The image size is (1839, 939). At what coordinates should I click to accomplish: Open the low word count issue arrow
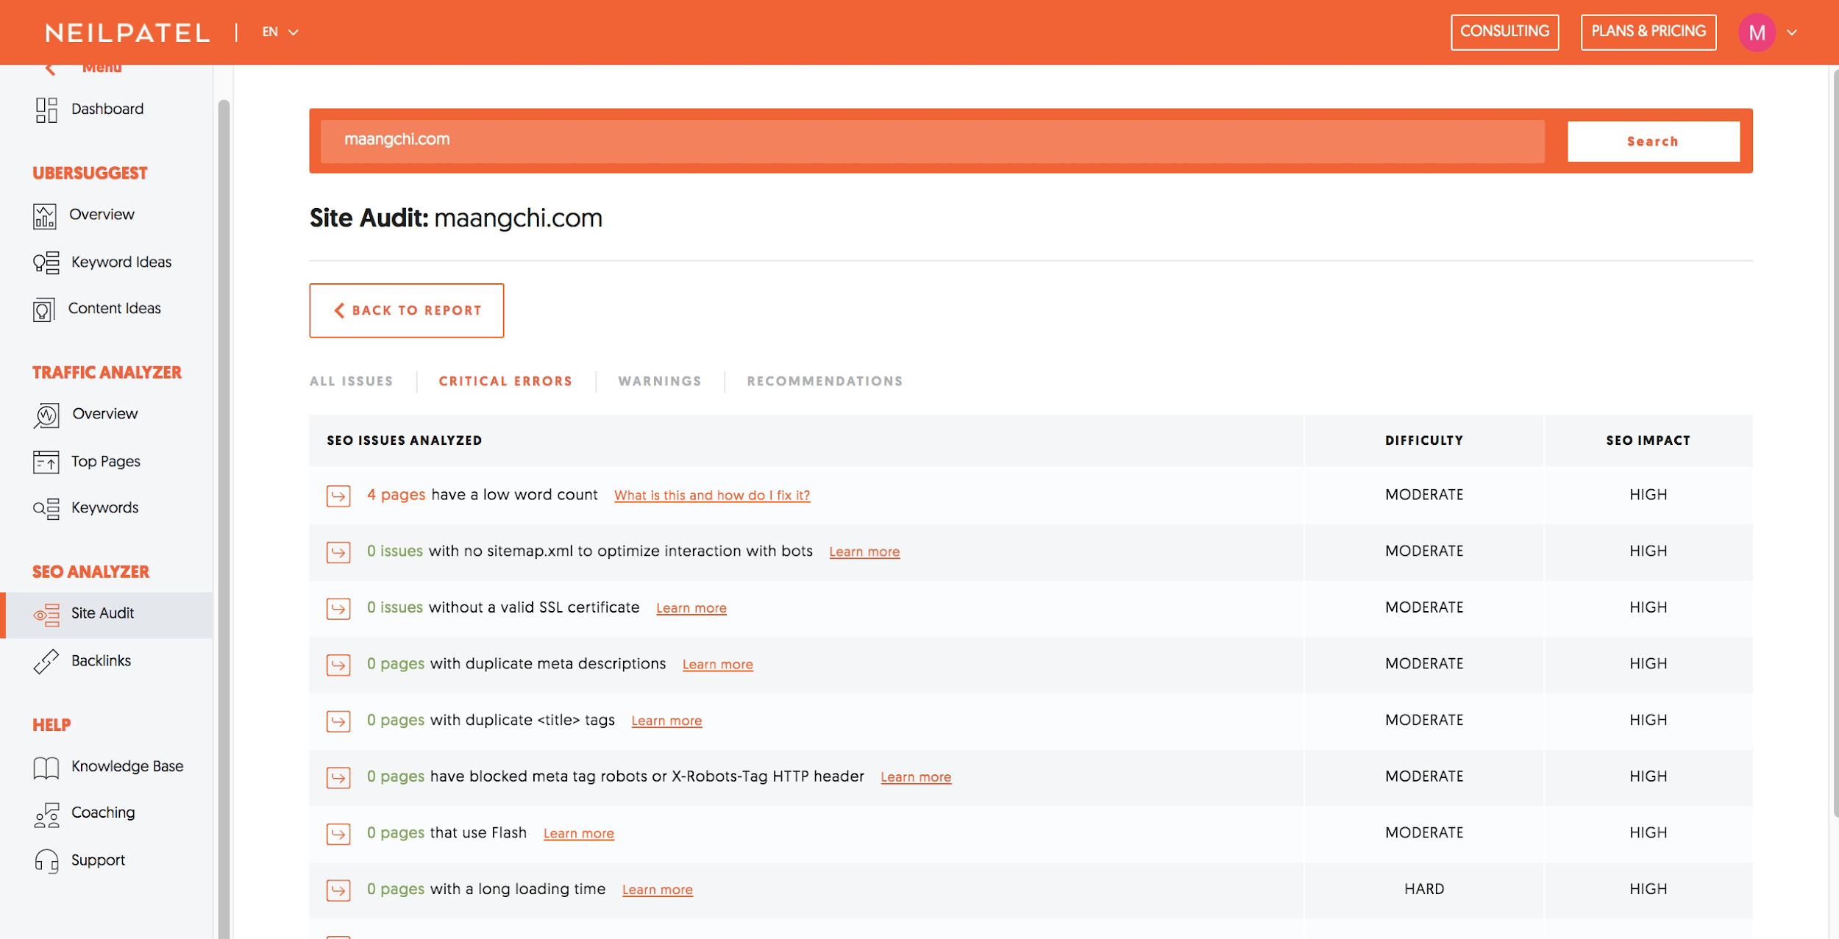point(338,496)
